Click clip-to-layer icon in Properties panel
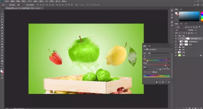203x109 pixels. tap(157, 82)
